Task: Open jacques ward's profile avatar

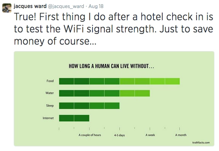Action: [x=7, y=8]
